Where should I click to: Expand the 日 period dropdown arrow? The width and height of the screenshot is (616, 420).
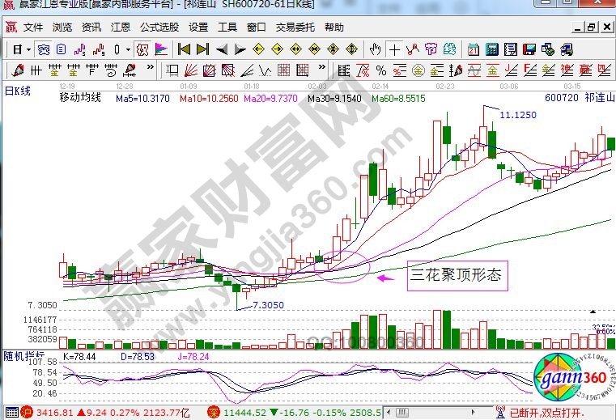[28, 49]
